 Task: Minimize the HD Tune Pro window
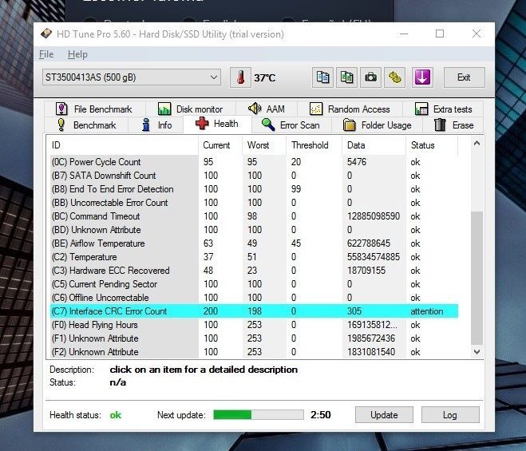(x=404, y=34)
